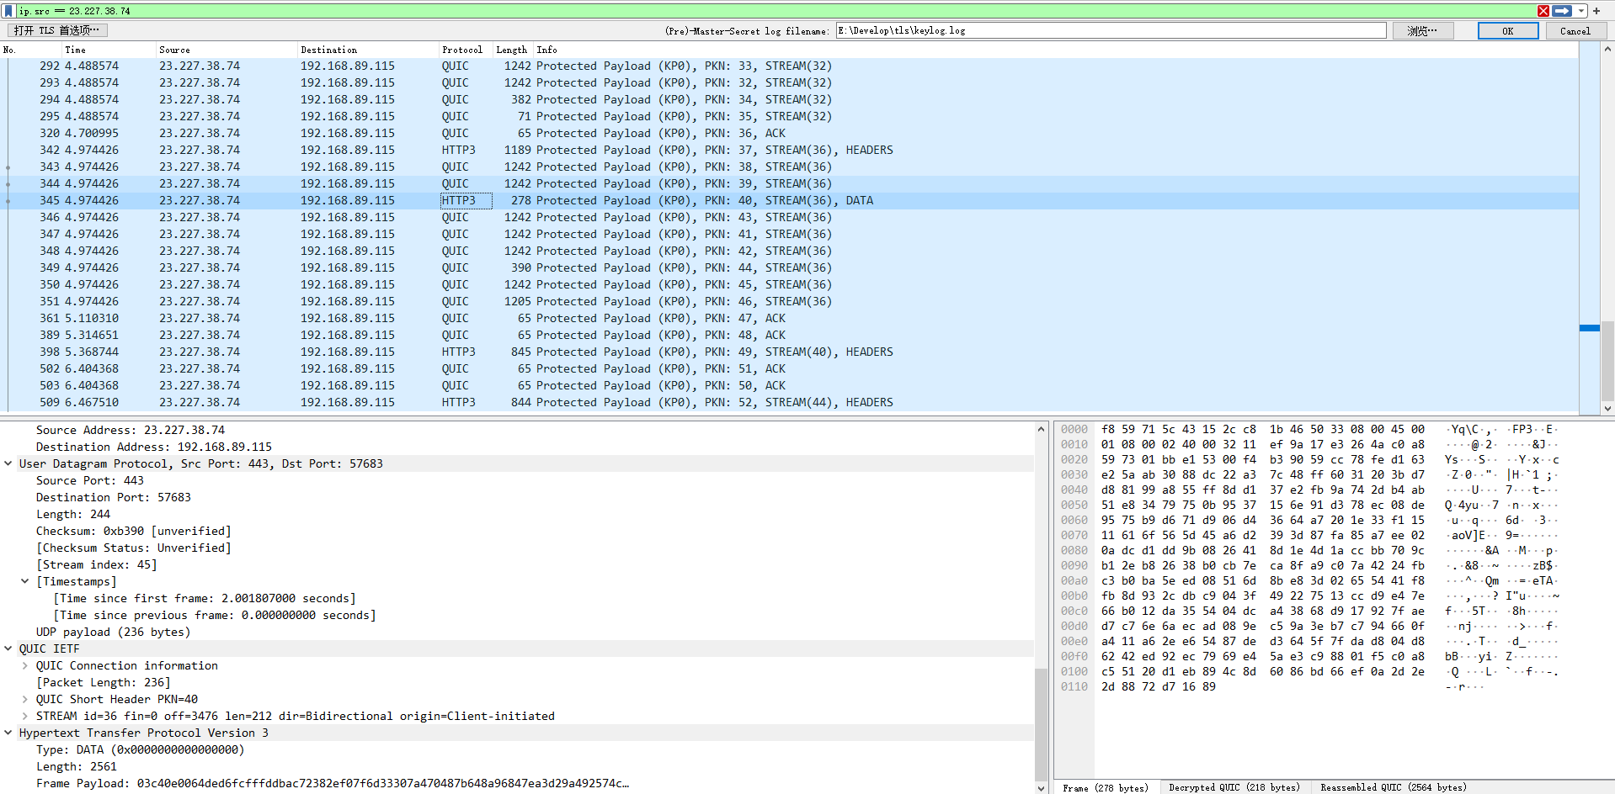Open the recent display filters dropdown arrow
Screen dimensions: 1615x794
pos(1581,11)
